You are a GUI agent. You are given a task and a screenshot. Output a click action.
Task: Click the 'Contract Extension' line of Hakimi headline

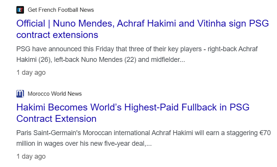click(x=56, y=119)
